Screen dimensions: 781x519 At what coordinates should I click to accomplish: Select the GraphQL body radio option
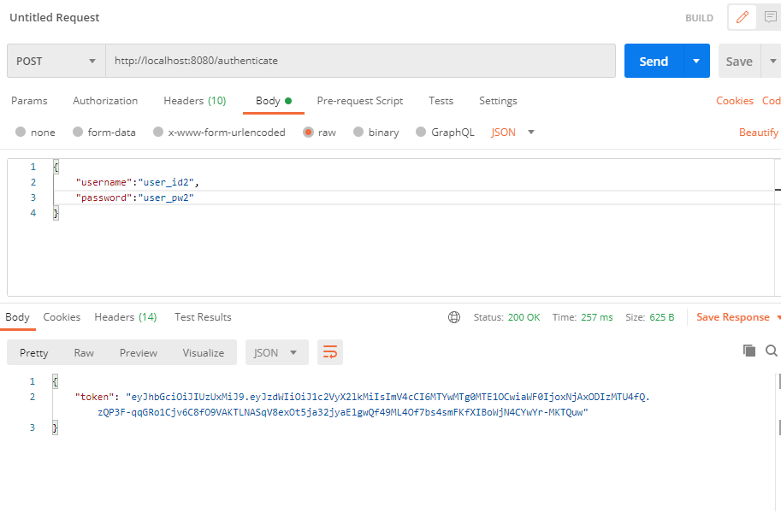point(421,132)
